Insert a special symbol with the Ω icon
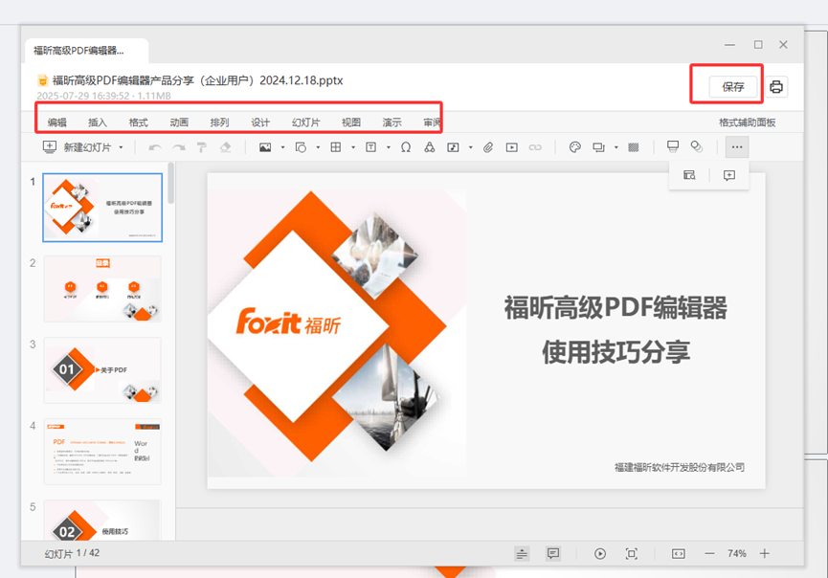Viewport: 828px width, 578px height. click(x=406, y=147)
